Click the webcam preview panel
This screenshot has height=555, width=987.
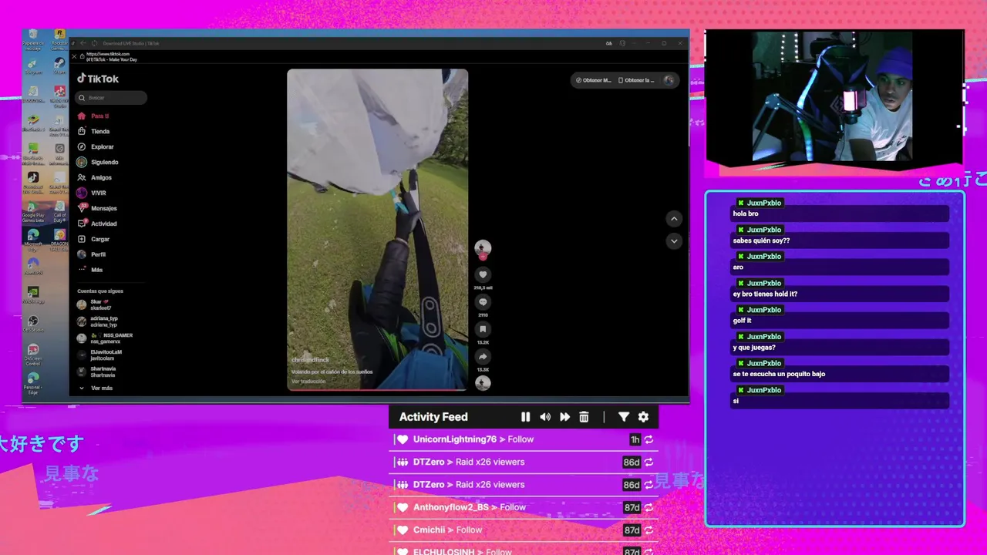point(834,97)
